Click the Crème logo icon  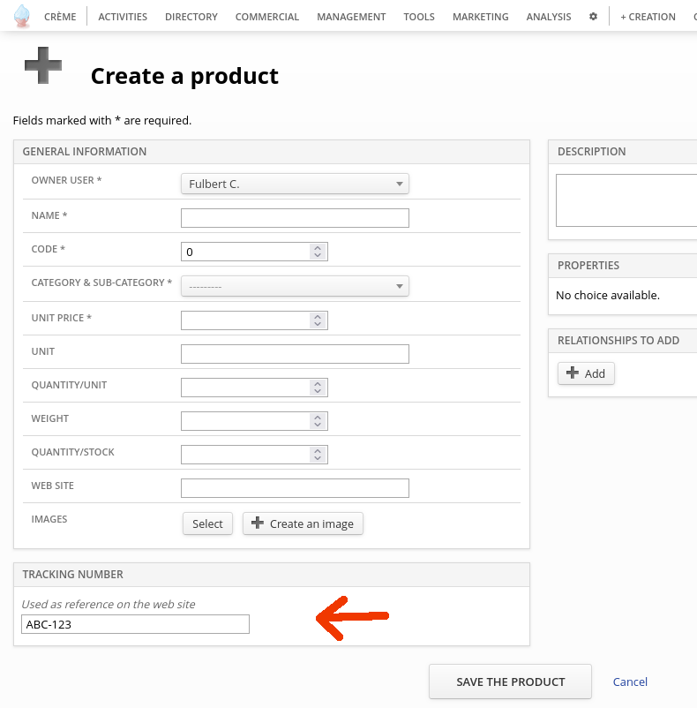[x=22, y=16]
